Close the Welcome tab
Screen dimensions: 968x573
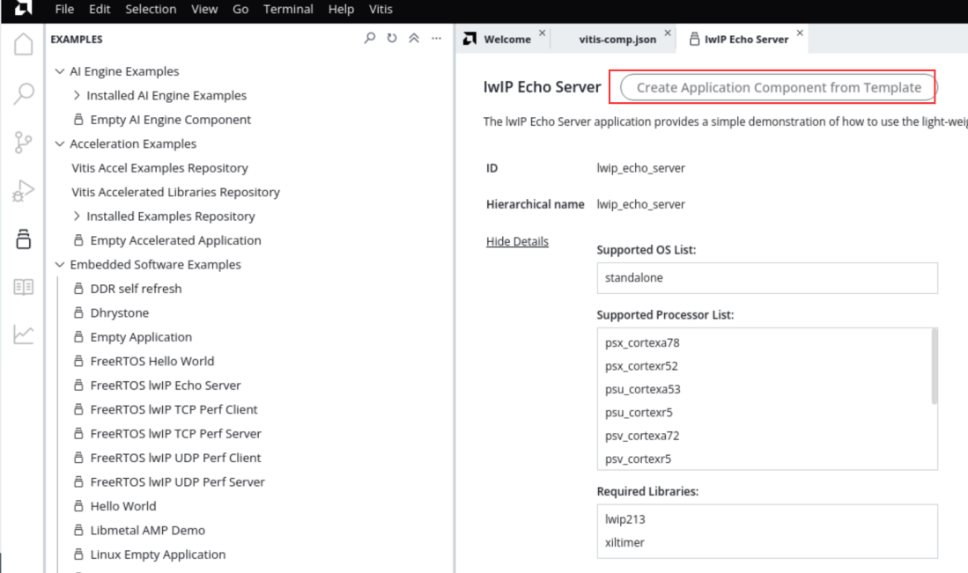click(x=542, y=33)
